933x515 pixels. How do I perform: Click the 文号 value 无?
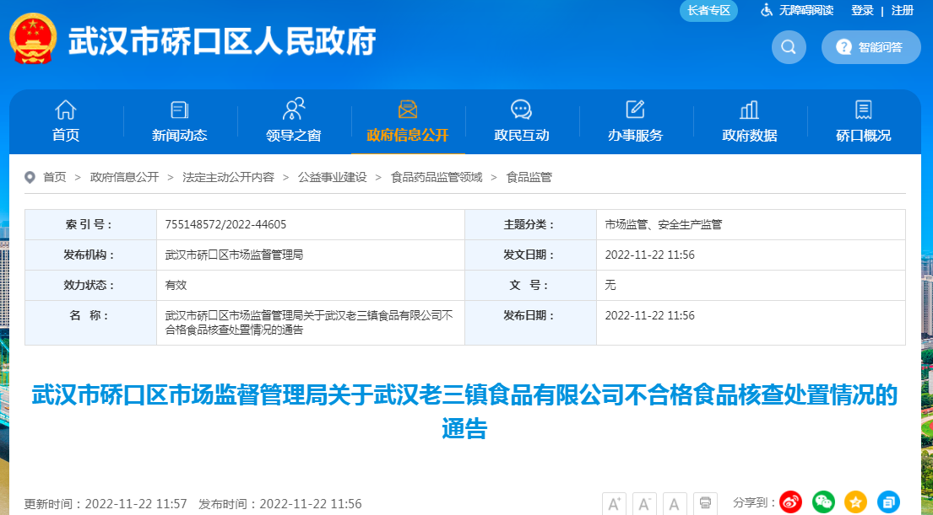click(610, 285)
